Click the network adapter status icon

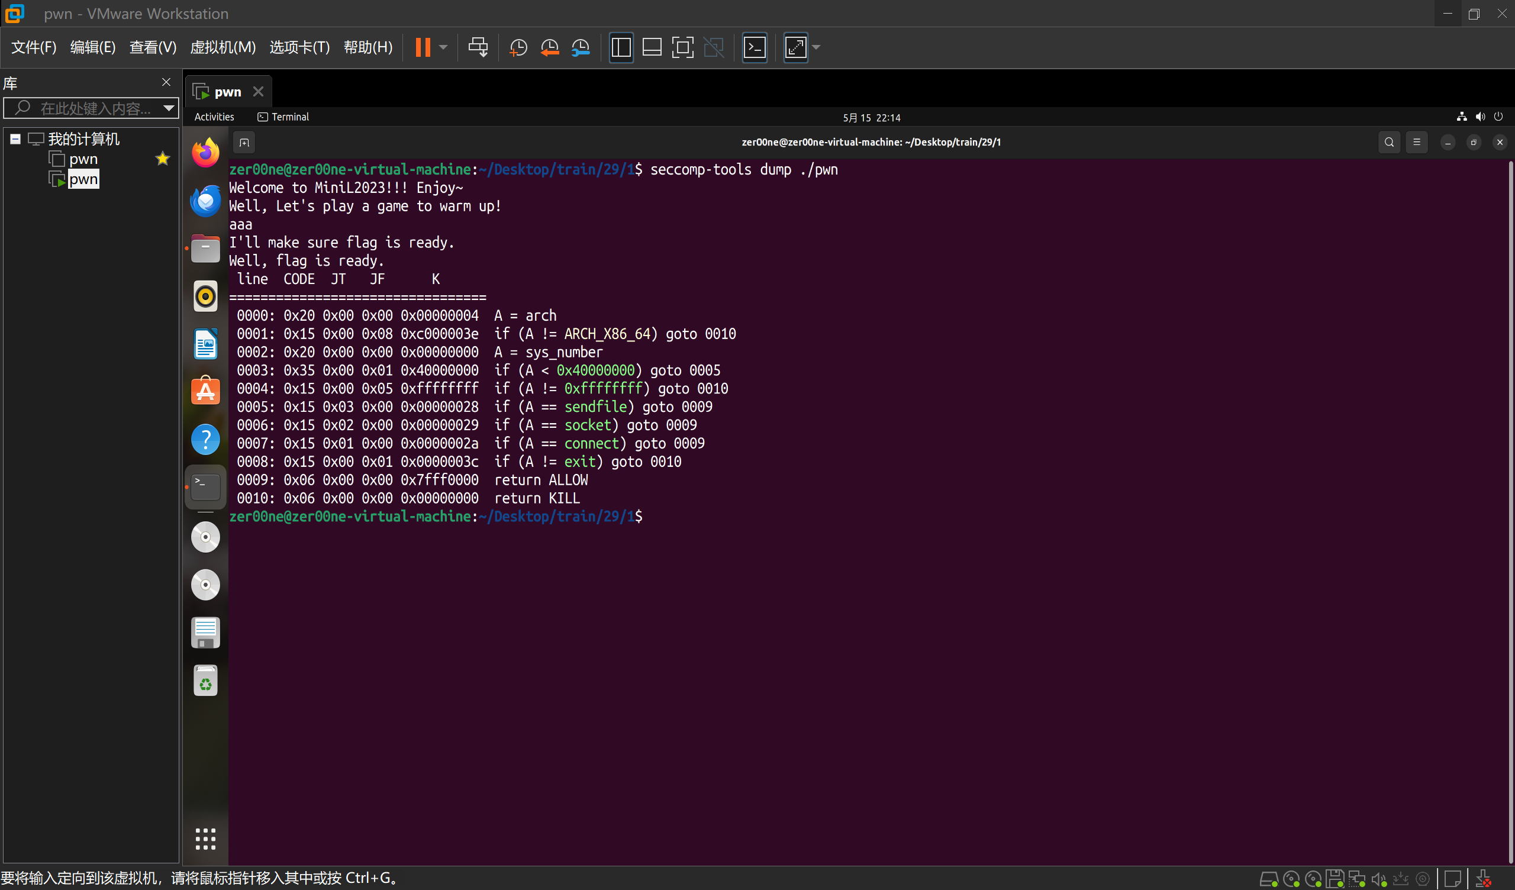click(1357, 879)
